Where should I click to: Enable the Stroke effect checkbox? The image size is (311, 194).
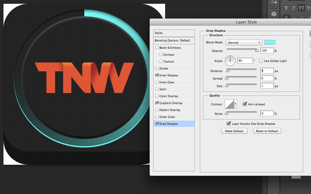[x=157, y=68]
